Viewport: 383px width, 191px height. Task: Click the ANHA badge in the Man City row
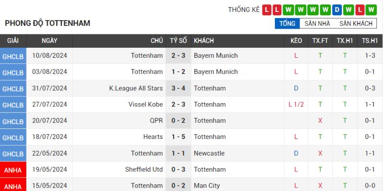pyautogui.click(x=13, y=185)
